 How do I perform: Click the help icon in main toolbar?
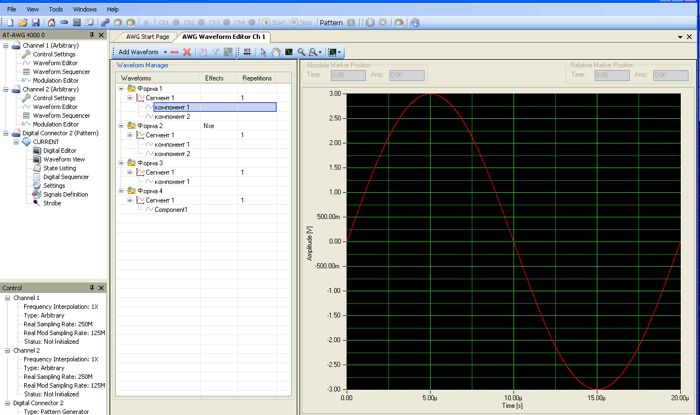click(415, 22)
